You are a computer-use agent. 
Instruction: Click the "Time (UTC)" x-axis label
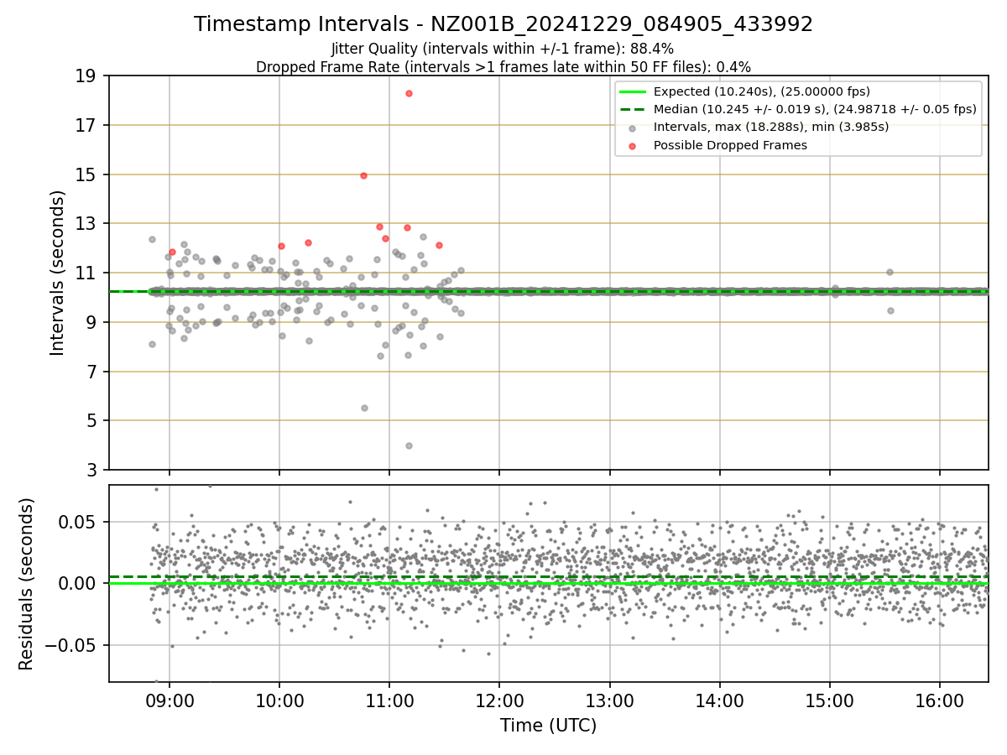[x=549, y=726]
